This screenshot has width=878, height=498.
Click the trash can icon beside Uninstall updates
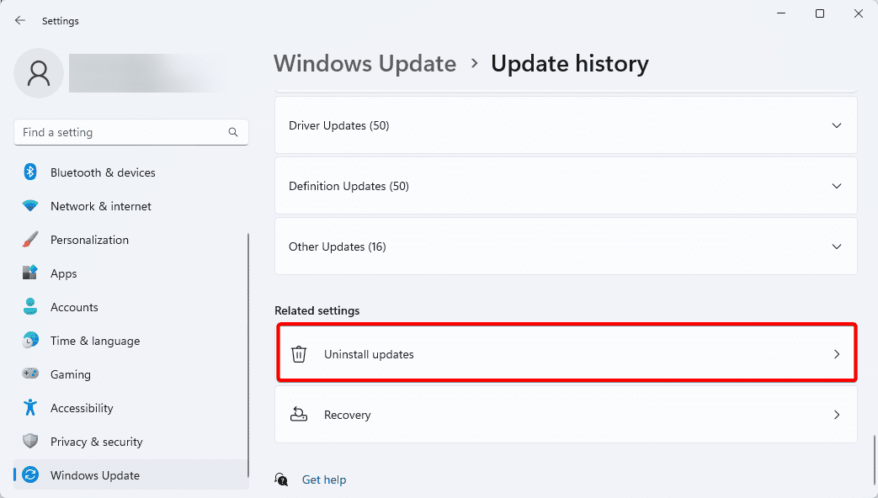coord(299,354)
